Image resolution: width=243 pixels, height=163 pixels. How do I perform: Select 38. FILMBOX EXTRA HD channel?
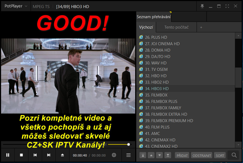point(186,114)
